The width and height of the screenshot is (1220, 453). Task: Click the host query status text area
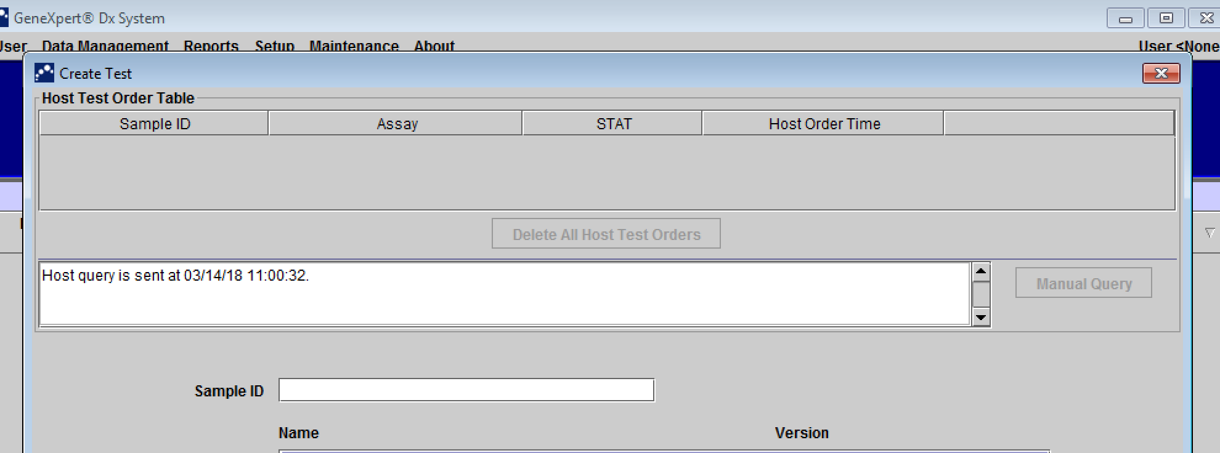pos(505,294)
